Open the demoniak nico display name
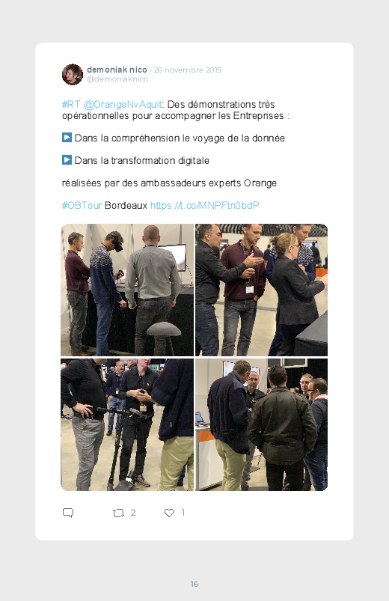389x601 pixels. pos(117,70)
